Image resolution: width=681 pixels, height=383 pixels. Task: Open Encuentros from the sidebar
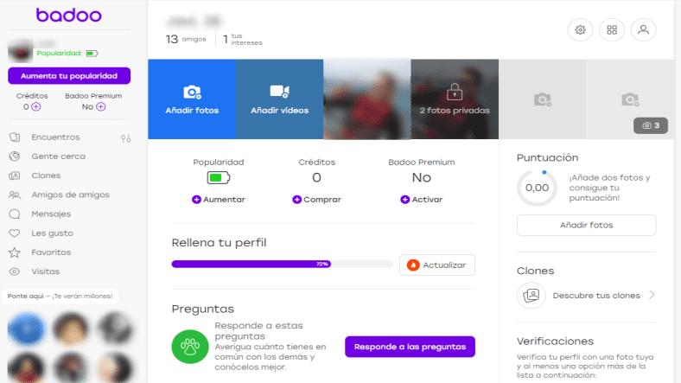55,137
